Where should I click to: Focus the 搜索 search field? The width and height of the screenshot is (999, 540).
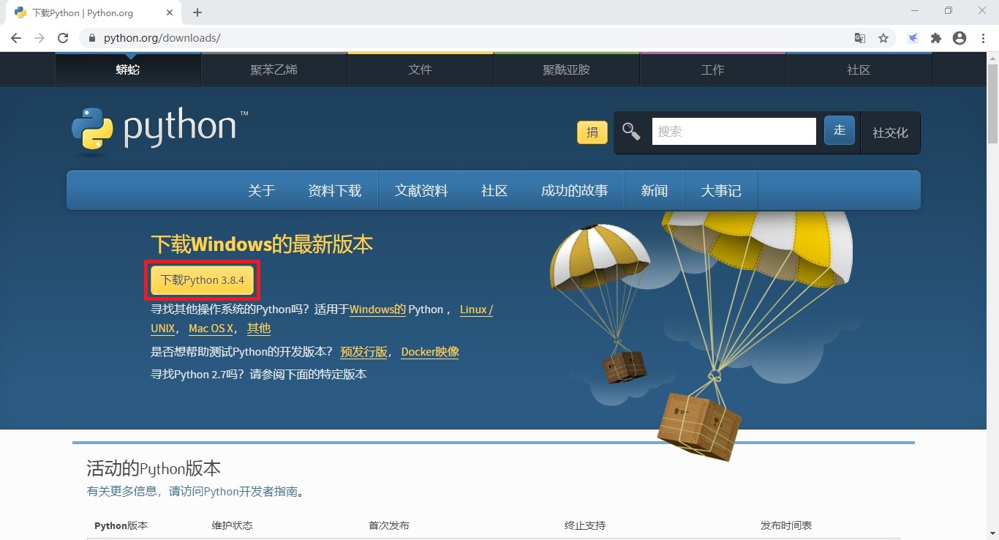[734, 132]
